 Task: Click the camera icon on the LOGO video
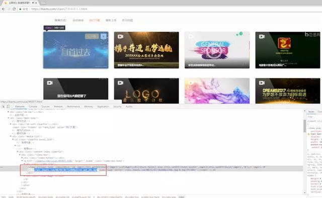click(120, 83)
